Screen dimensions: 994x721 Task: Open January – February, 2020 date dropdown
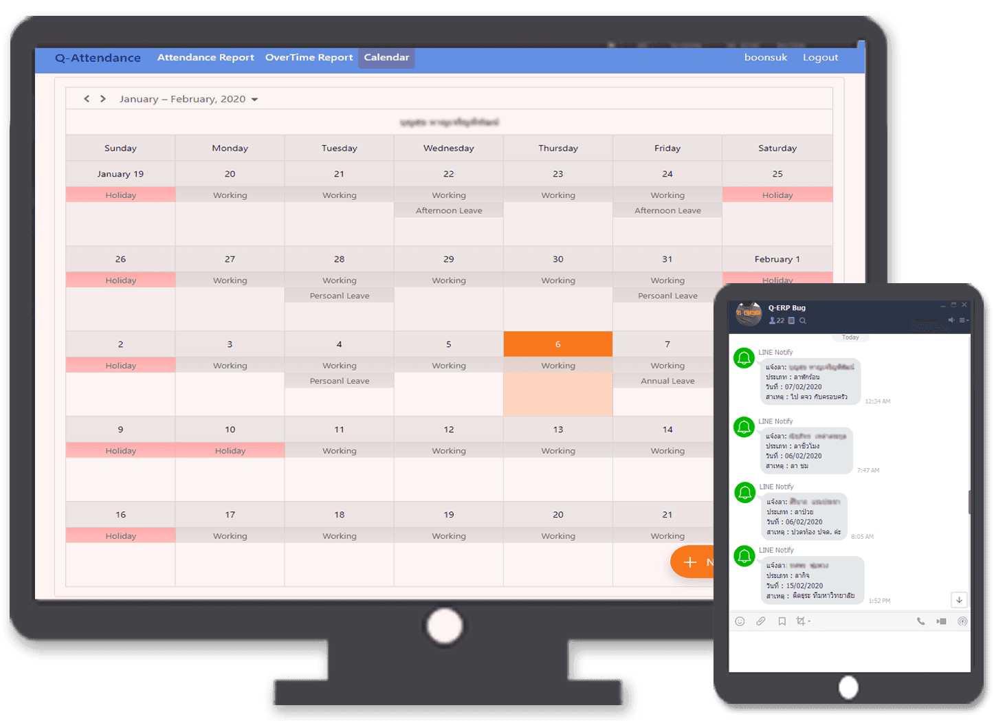[188, 99]
